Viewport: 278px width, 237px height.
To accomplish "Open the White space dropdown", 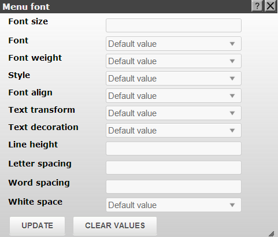I will (173, 205).
